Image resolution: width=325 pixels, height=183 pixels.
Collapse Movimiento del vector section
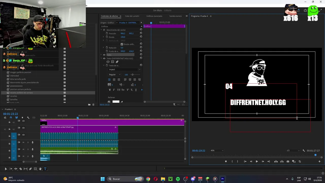(101, 30)
